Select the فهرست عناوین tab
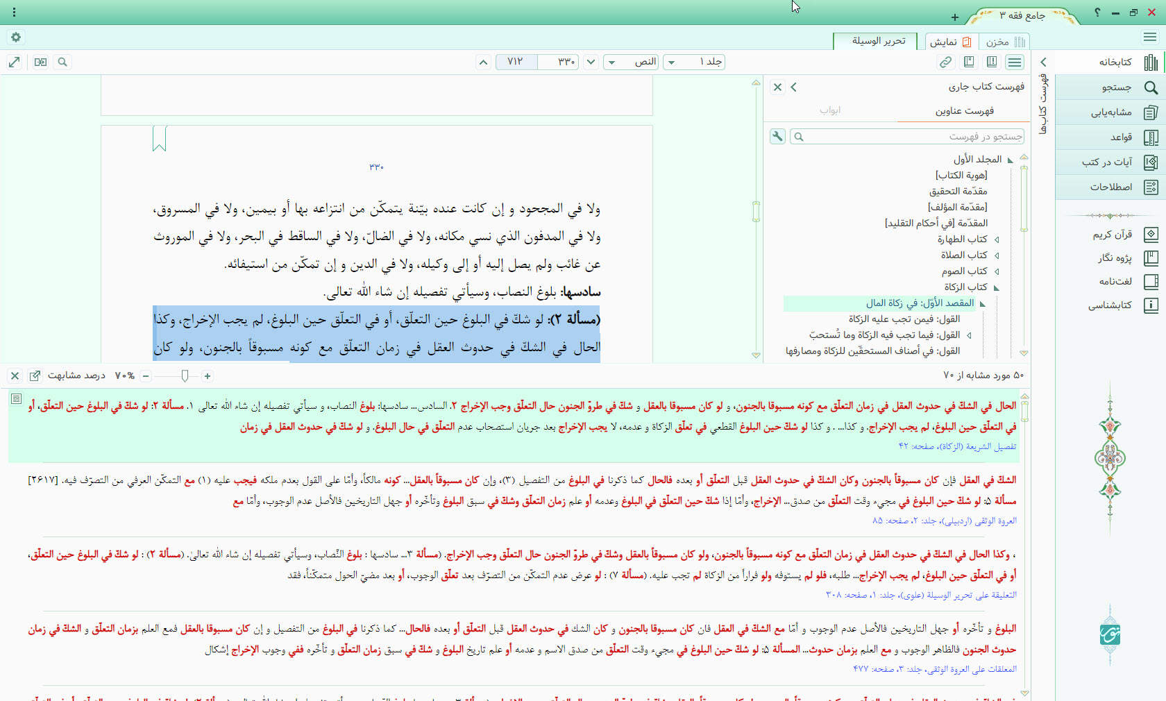Viewport: 1166px width, 701px height. click(964, 110)
